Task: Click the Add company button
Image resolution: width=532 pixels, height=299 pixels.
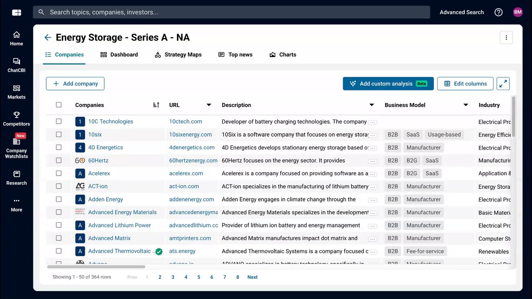Action: (75, 83)
